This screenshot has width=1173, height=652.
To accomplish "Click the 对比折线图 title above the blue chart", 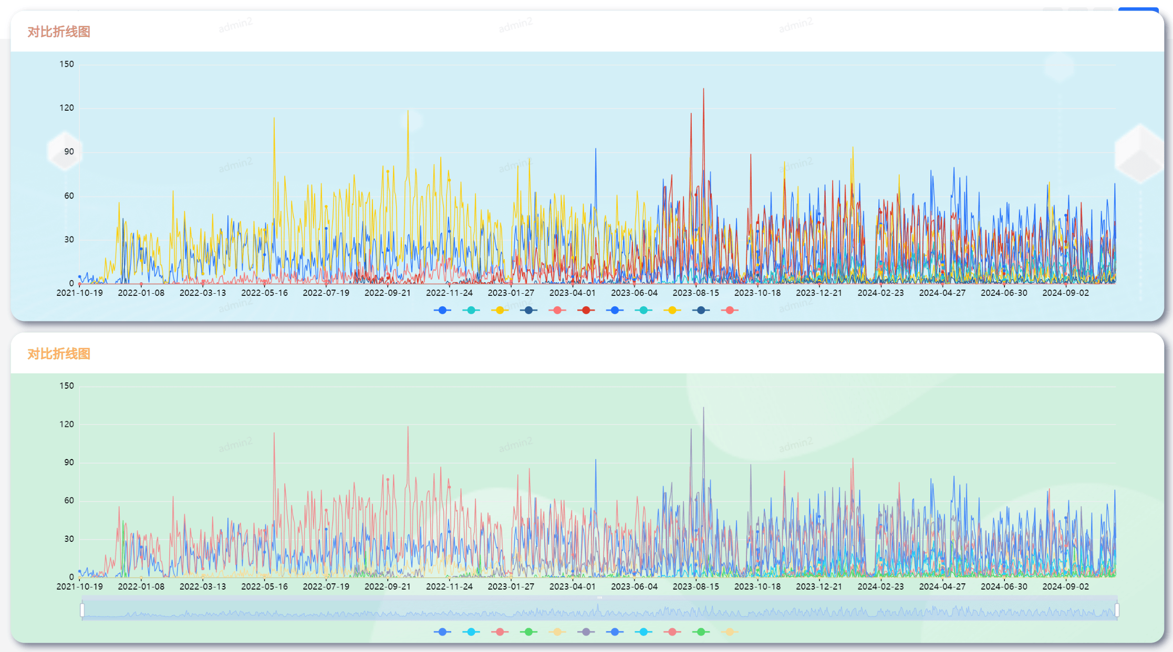I will (x=59, y=31).
